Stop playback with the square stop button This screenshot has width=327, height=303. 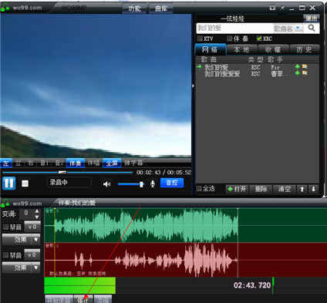tap(25, 183)
